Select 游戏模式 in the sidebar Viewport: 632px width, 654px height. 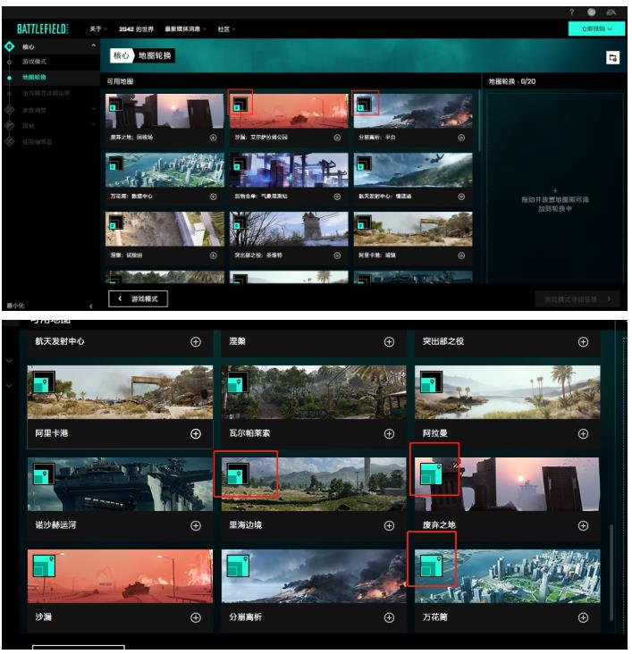(x=34, y=62)
